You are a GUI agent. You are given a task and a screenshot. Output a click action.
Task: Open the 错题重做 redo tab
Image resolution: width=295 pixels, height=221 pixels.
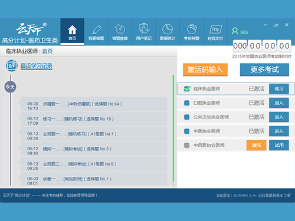(x=120, y=32)
